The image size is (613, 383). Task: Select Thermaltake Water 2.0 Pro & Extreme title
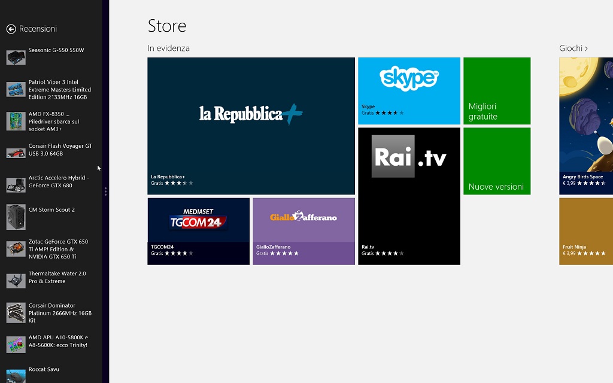pos(57,278)
